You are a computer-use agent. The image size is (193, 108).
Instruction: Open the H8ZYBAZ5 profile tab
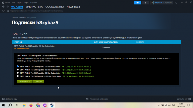point(73,7)
